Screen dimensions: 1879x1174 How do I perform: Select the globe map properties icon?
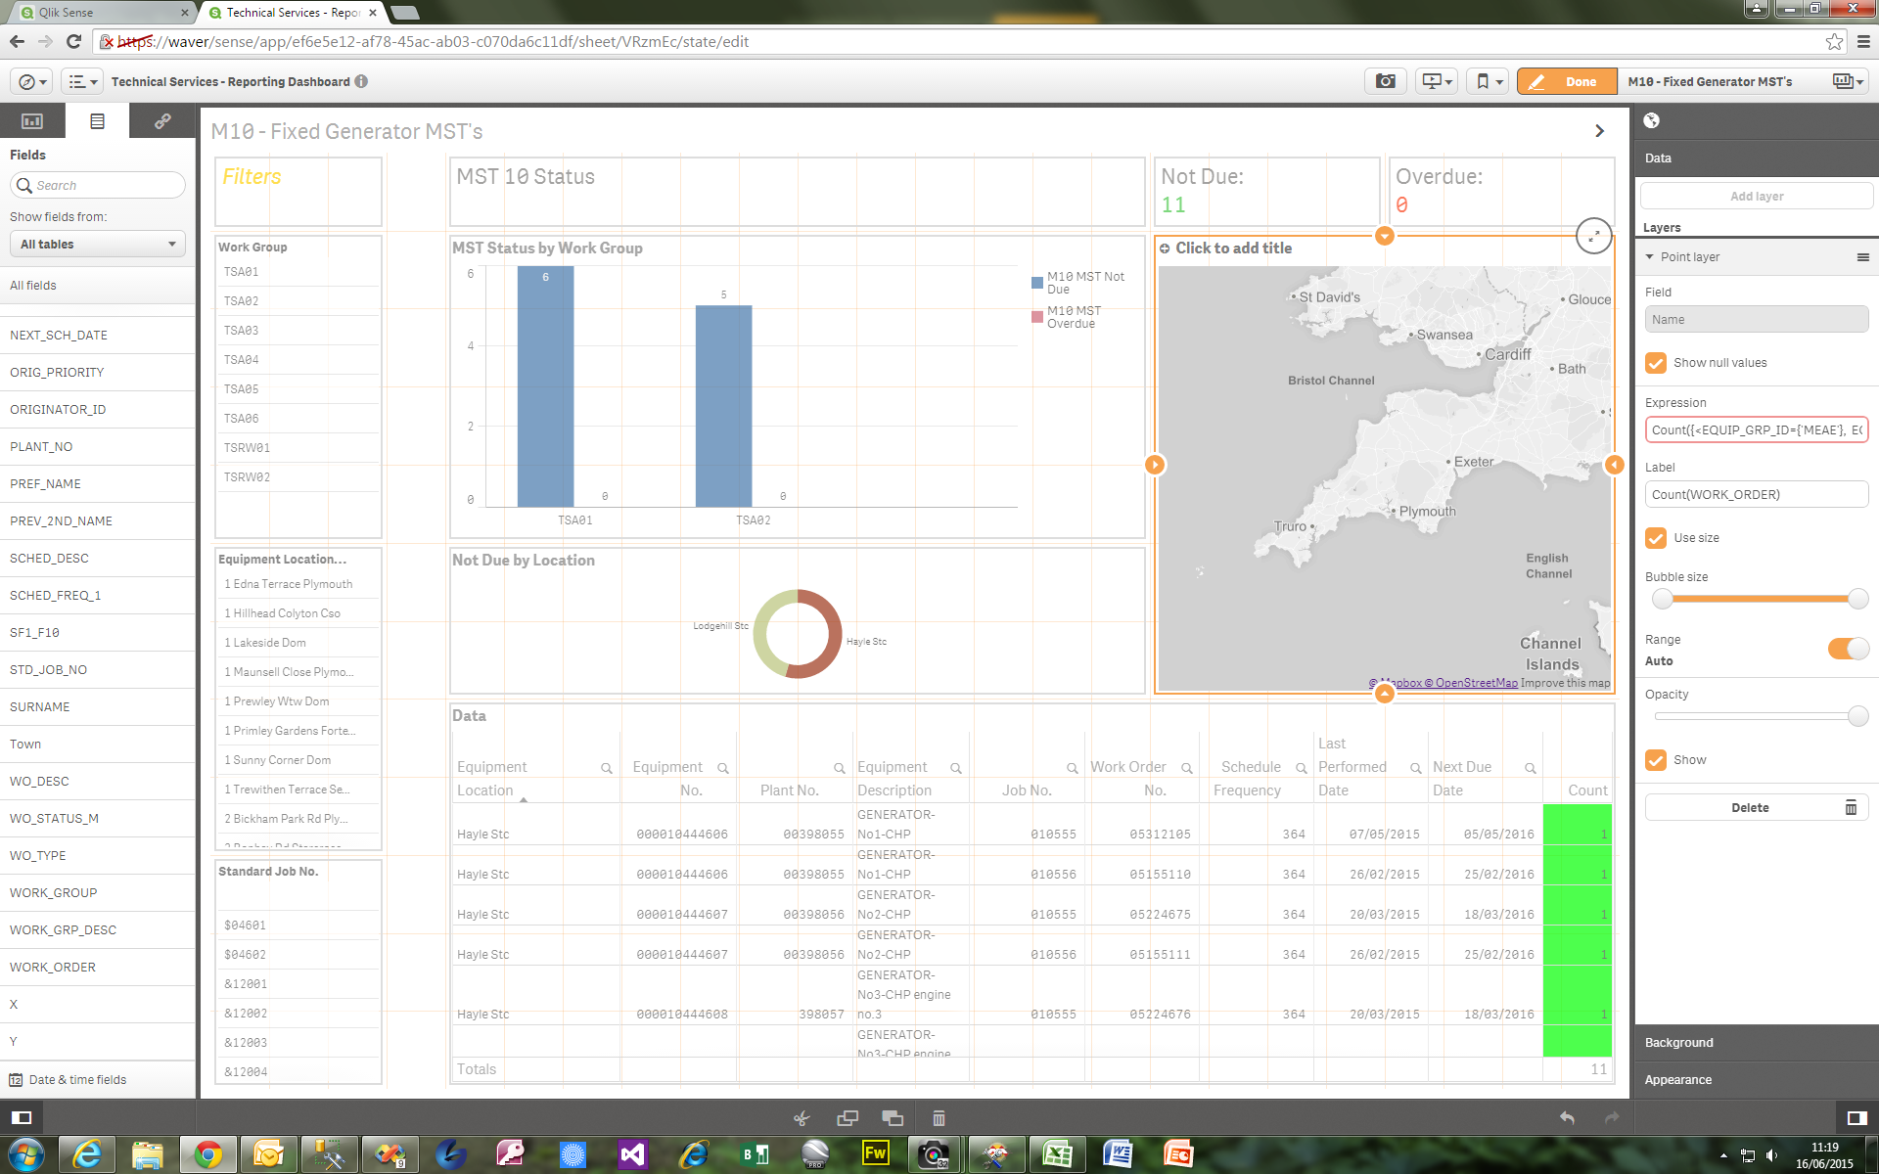point(1652,121)
